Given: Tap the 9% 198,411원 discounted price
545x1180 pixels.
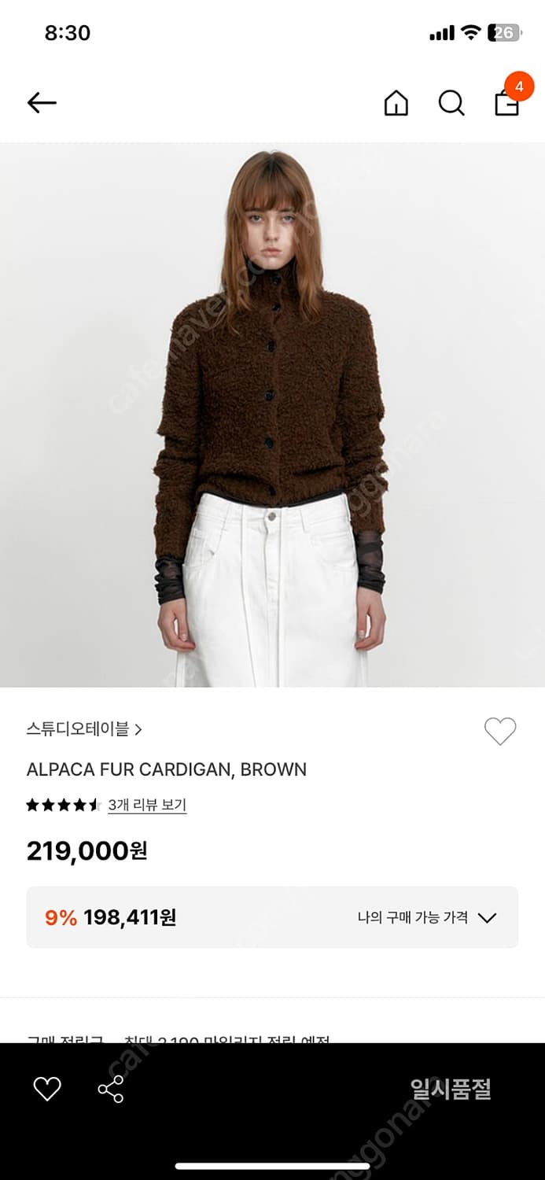Looking at the screenshot, I should tap(111, 917).
